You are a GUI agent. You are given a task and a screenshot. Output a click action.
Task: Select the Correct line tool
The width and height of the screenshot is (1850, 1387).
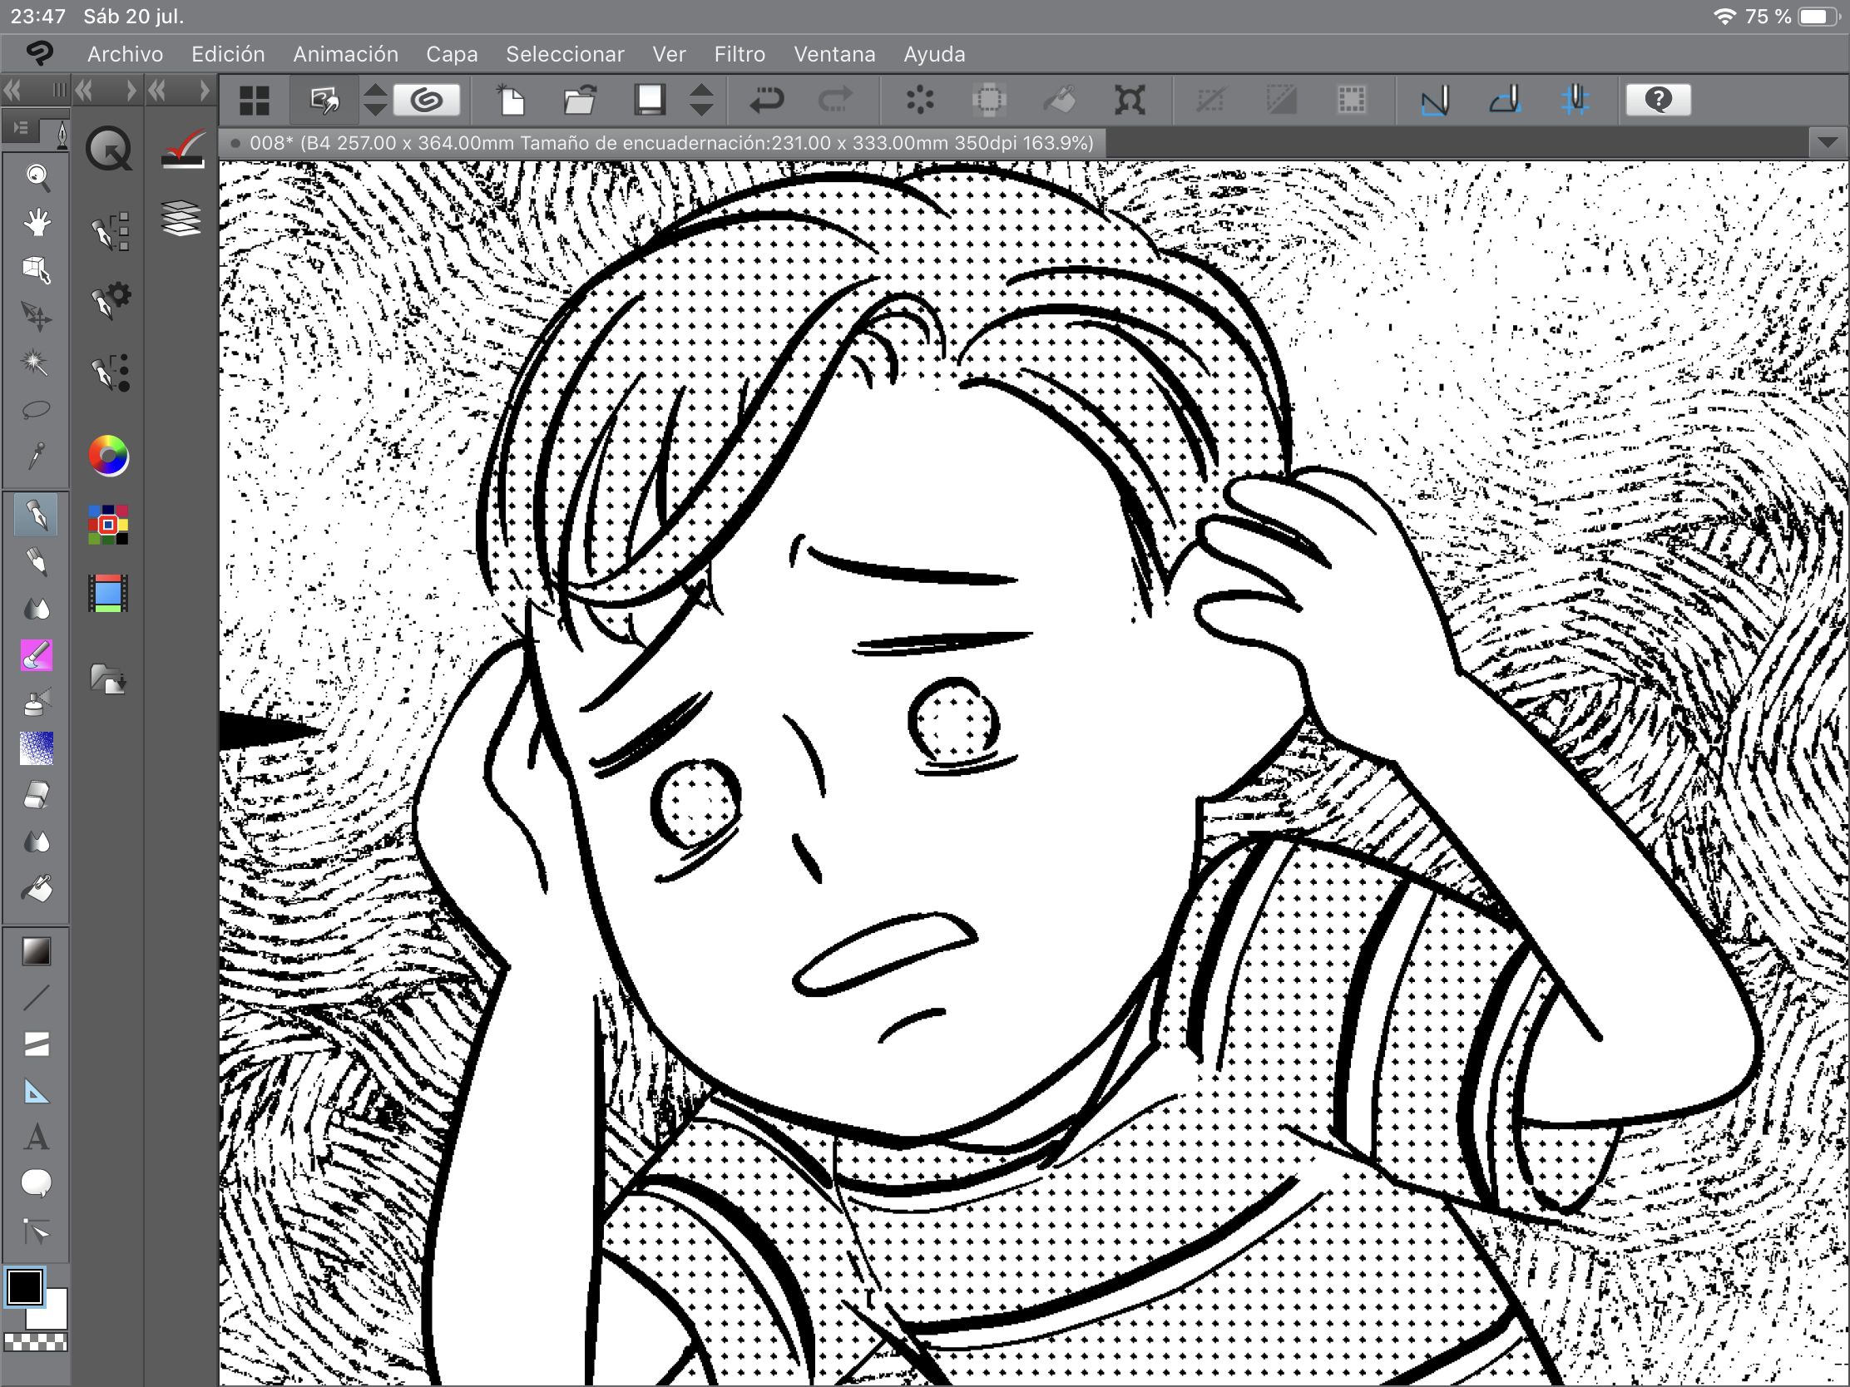[36, 1231]
